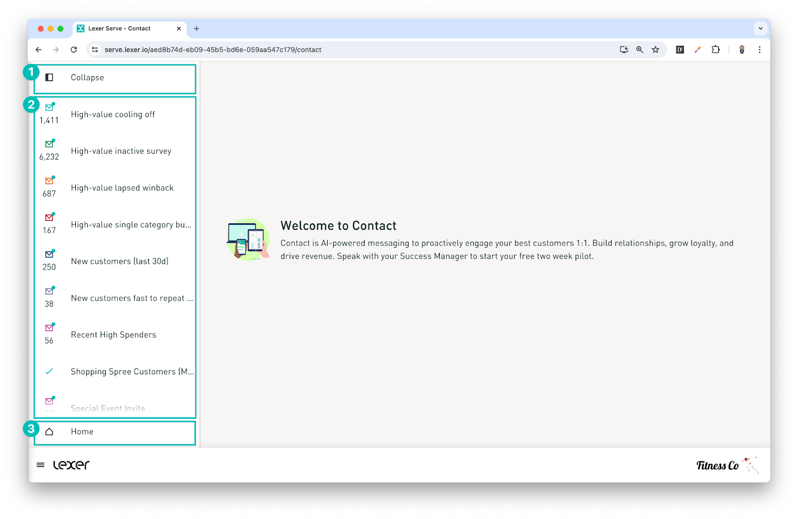Bookmark this page with the star icon

[655, 49]
